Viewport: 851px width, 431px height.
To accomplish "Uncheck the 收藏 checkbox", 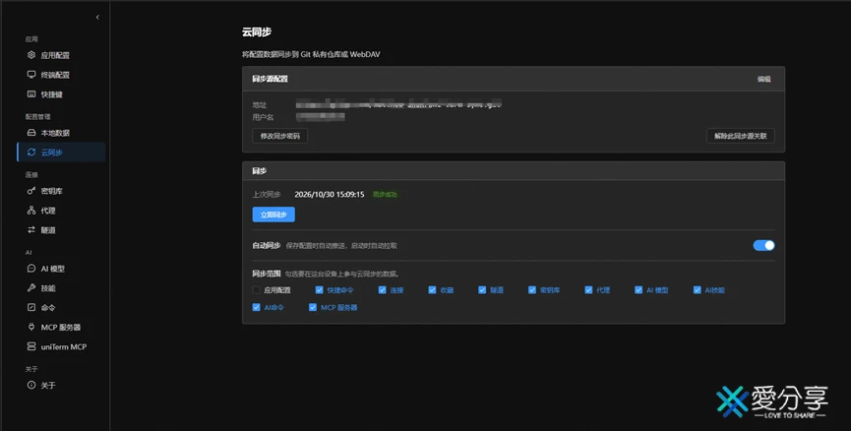I will pos(432,290).
